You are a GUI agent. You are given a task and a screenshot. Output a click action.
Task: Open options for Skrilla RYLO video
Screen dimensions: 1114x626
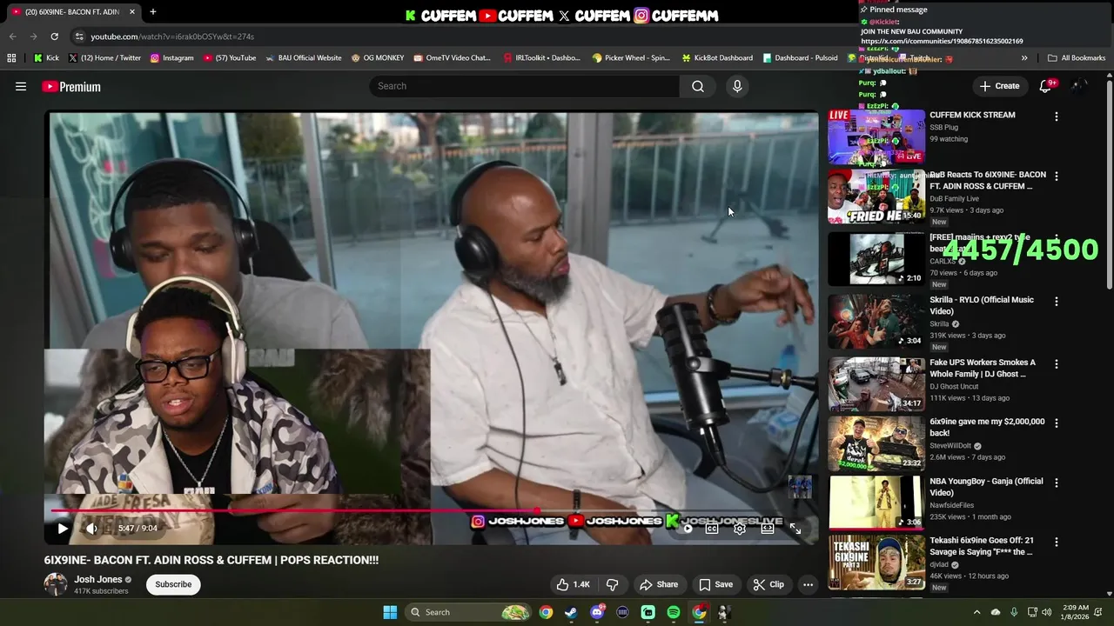point(1057,302)
